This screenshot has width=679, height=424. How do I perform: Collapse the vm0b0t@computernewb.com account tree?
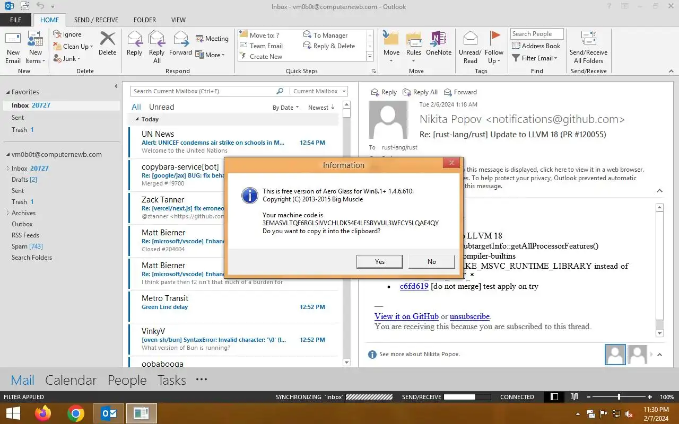tap(7, 155)
